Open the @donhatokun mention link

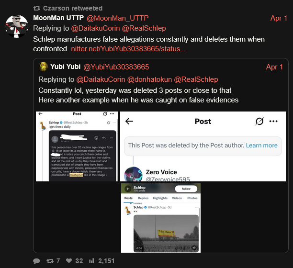coord(149,79)
